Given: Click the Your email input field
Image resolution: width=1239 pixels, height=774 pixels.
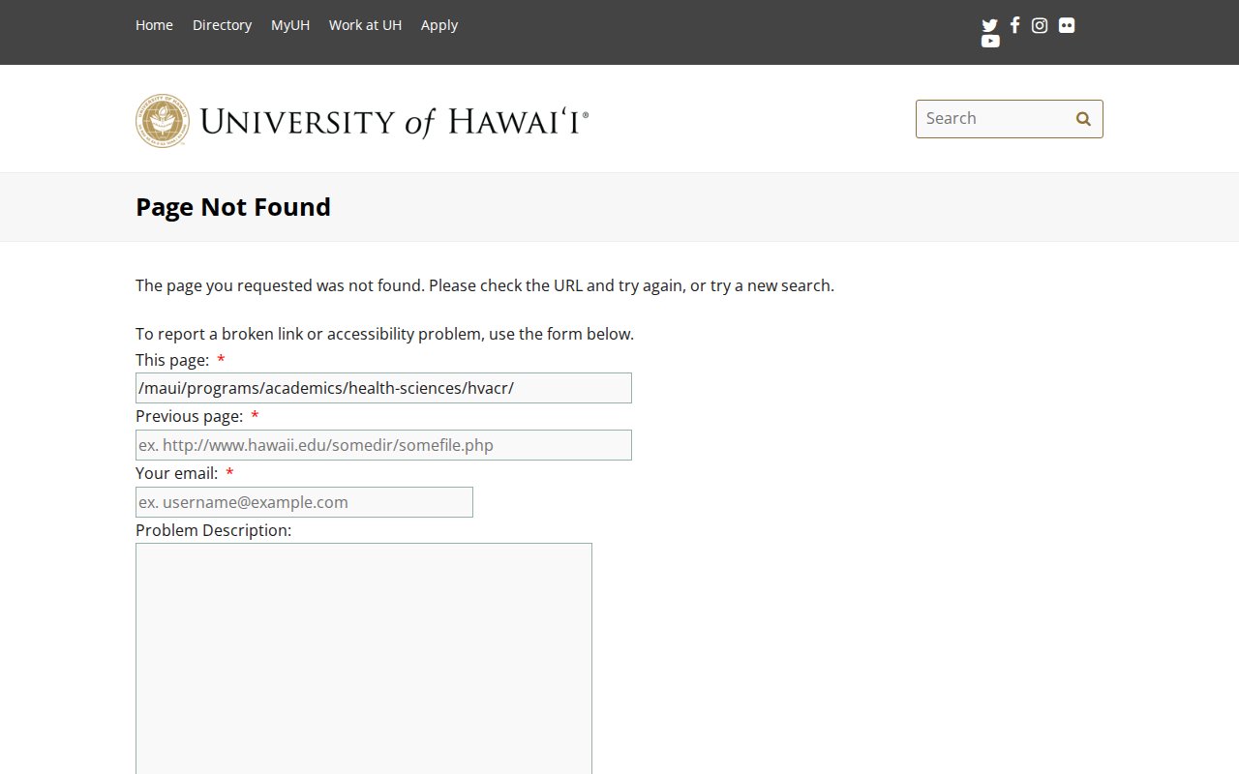Looking at the screenshot, I should [304, 502].
